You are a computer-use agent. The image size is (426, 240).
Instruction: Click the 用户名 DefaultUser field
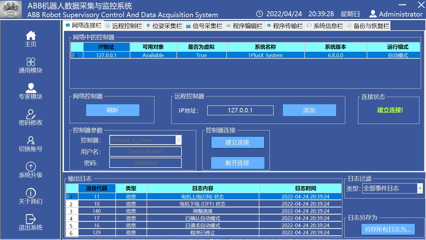pos(145,151)
